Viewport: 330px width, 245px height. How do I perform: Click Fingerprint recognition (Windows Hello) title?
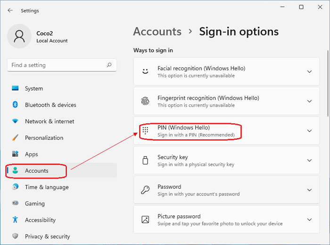(x=208, y=98)
